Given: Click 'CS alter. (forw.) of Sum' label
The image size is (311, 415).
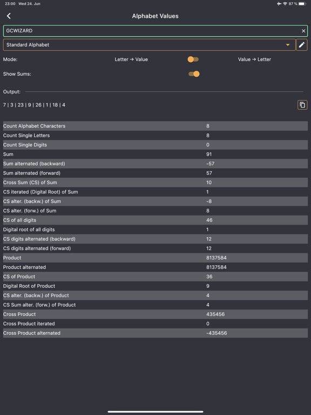Looking at the screenshot, I should point(30,211).
